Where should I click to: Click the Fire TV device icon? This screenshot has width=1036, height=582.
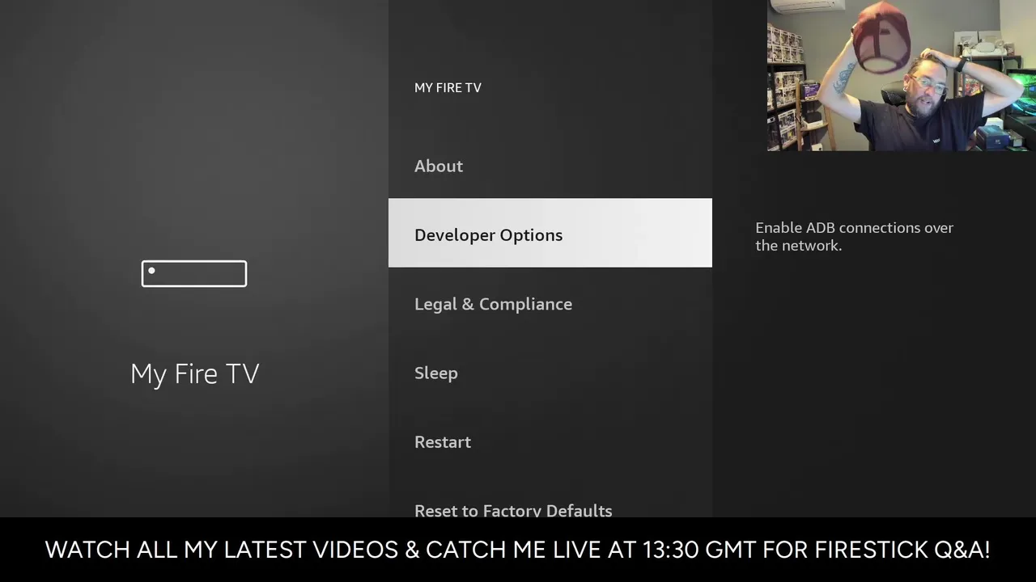(194, 273)
